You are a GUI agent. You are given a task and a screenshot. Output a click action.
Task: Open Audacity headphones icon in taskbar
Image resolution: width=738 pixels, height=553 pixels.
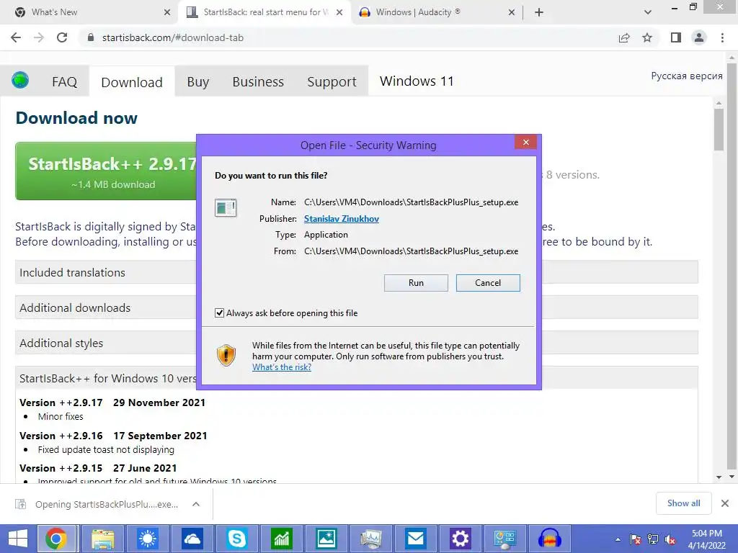(549, 539)
